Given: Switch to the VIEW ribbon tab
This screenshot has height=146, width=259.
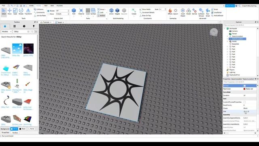Looking at the screenshot, I should 52,6.
